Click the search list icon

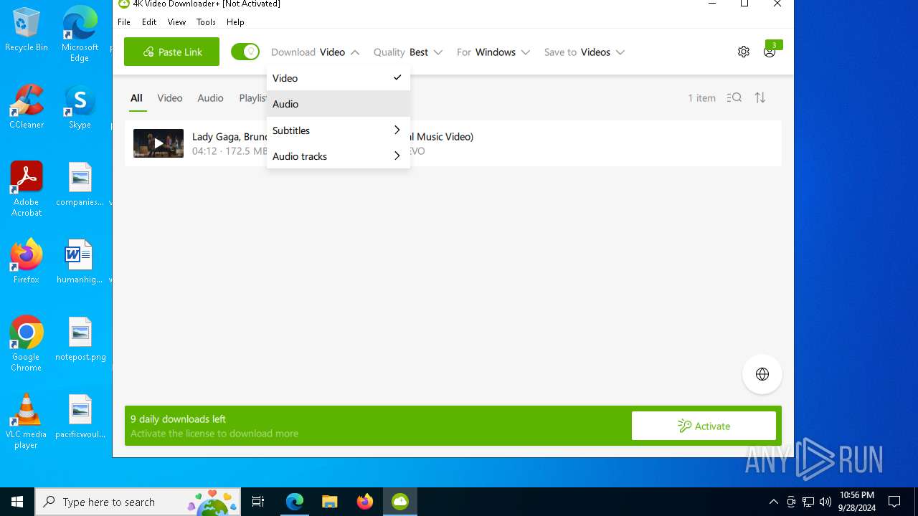point(734,97)
